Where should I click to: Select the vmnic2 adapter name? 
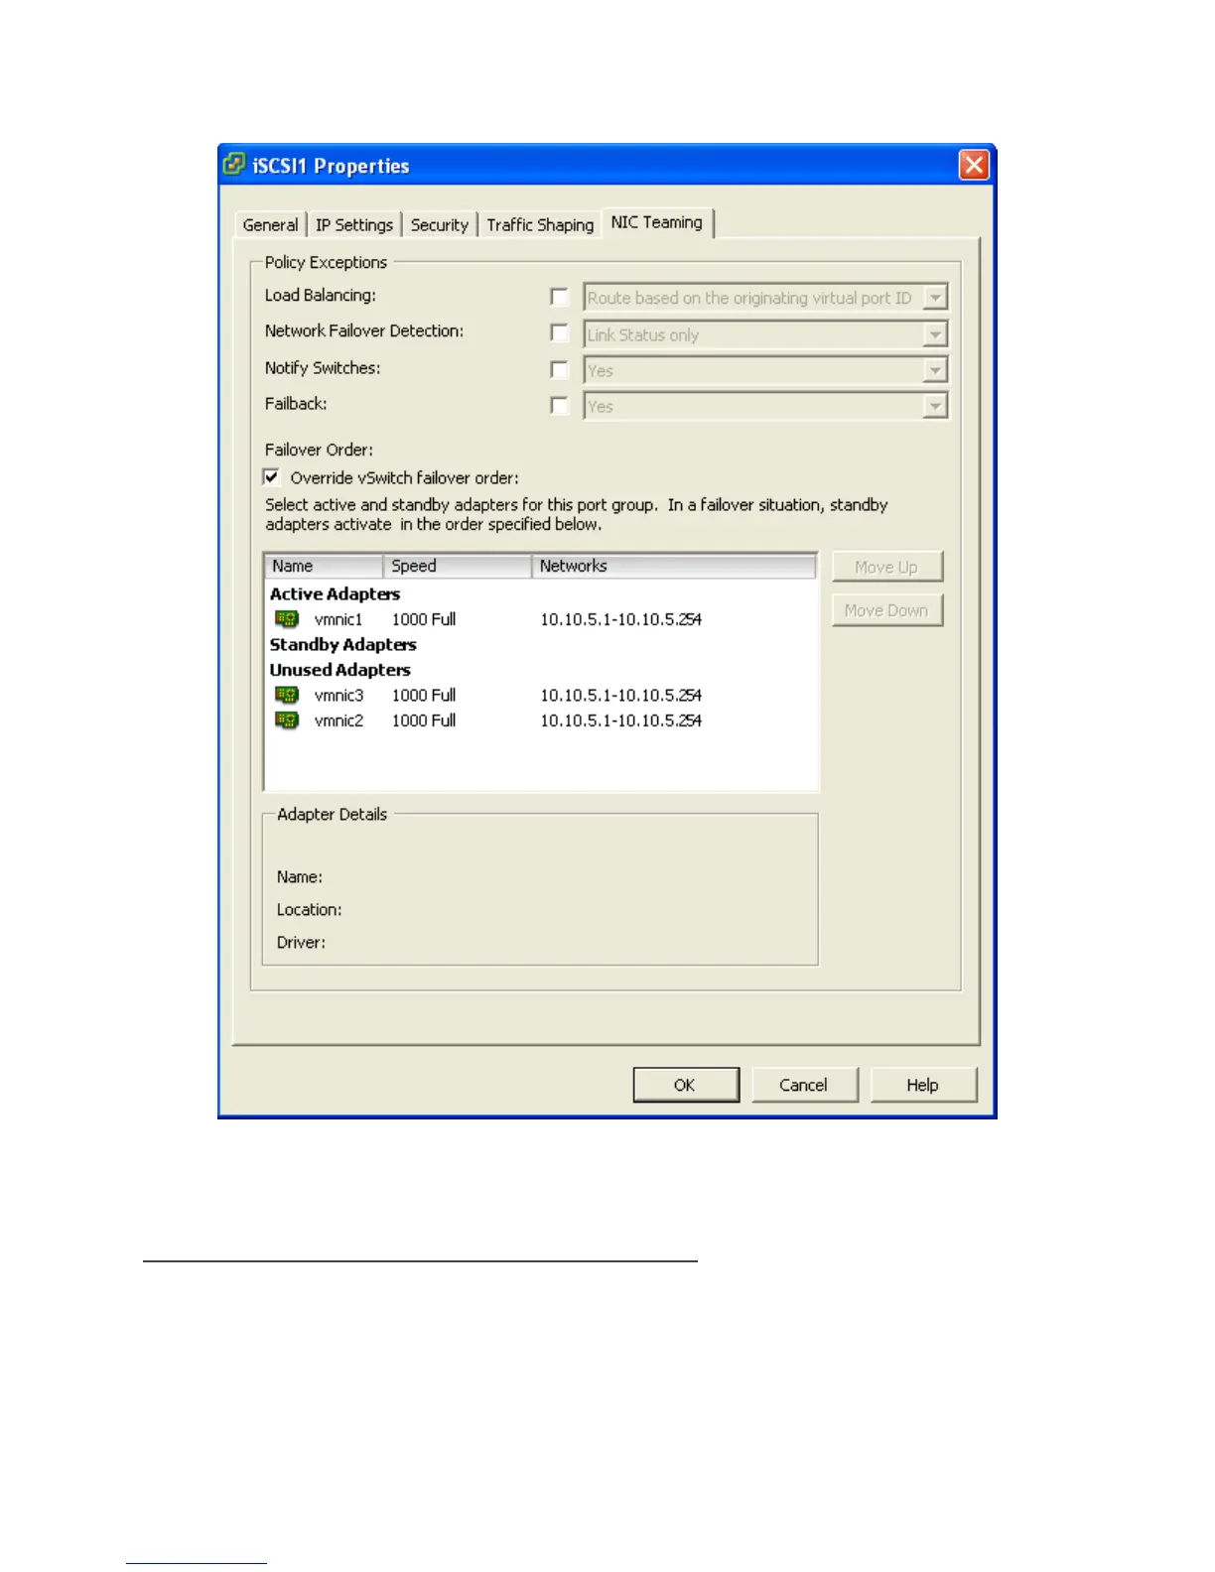[x=338, y=720]
